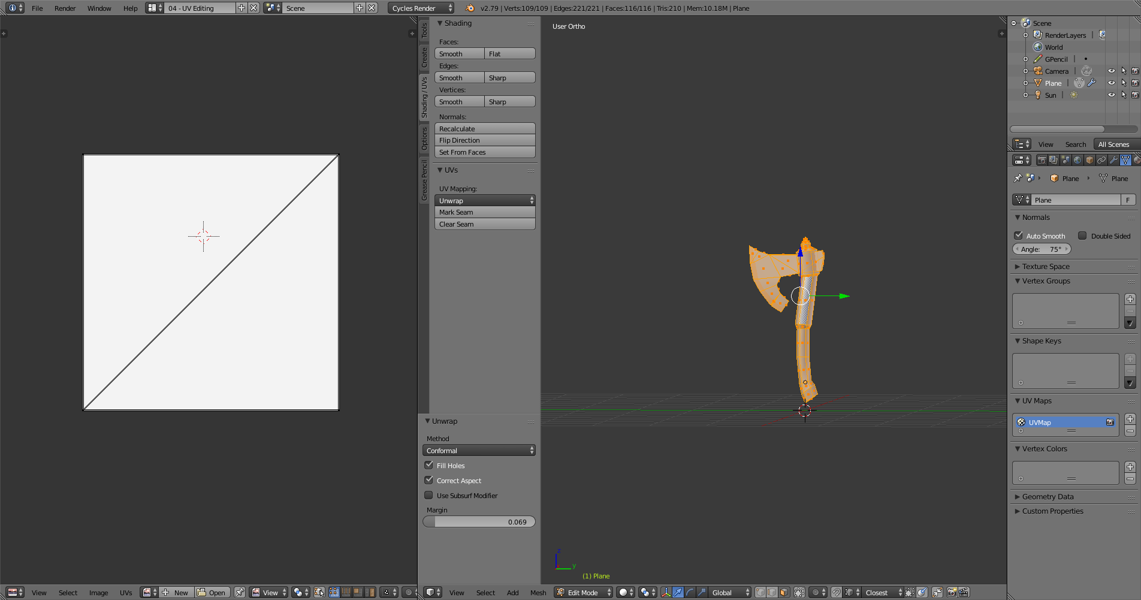Image resolution: width=1141 pixels, height=600 pixels.
Task: Open the Edit Mode selector dropdown
Action: click(x=583, y=592)
